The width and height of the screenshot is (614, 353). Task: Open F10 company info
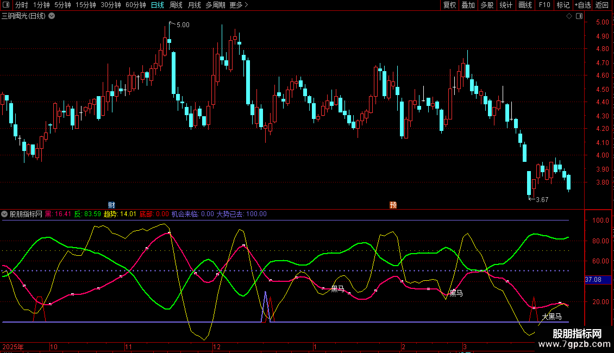point(544,5)
